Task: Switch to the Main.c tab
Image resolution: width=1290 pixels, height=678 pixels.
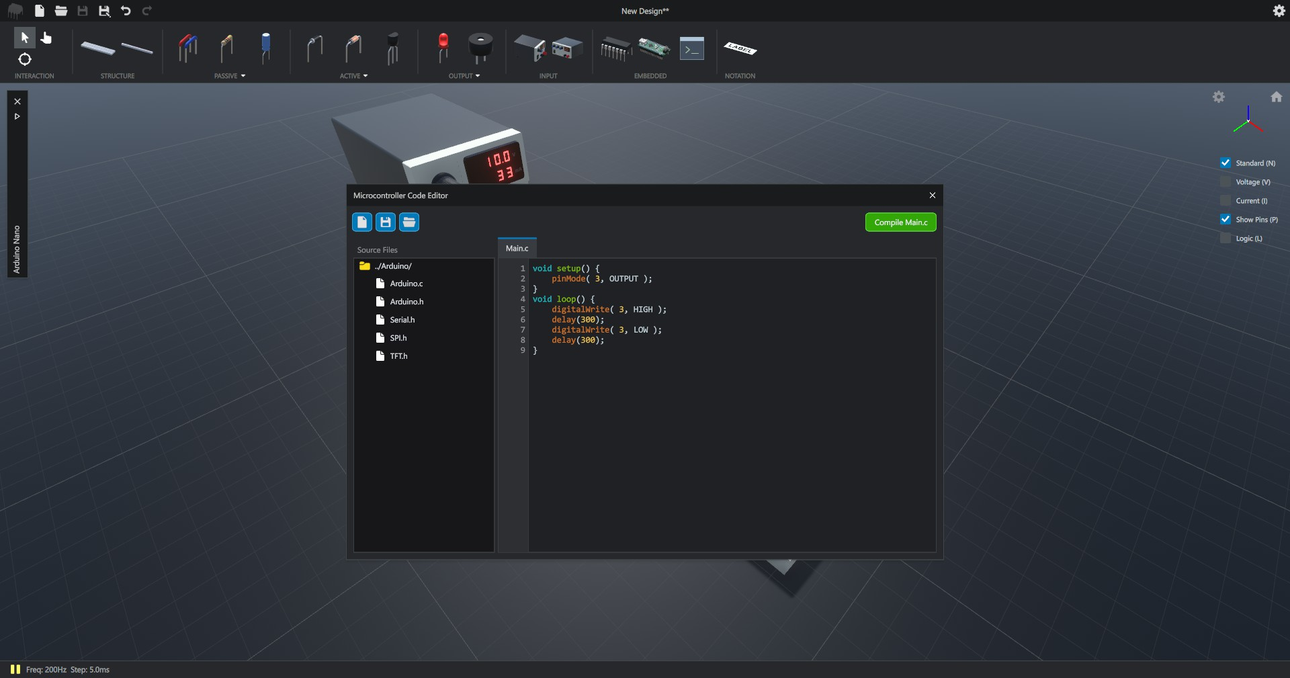Action: coord(517,249)
